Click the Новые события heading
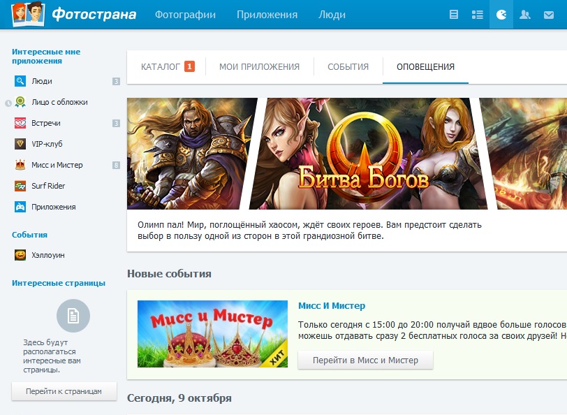 169,274
